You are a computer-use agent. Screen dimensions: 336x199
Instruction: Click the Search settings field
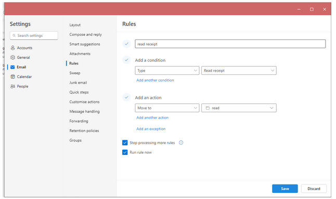34,35
